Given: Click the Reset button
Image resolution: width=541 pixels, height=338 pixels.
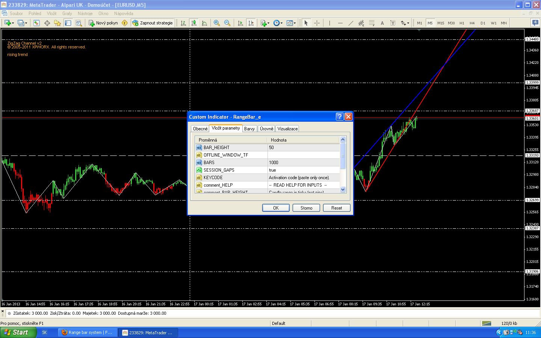Looking at the screenshot, I should 336,208.
